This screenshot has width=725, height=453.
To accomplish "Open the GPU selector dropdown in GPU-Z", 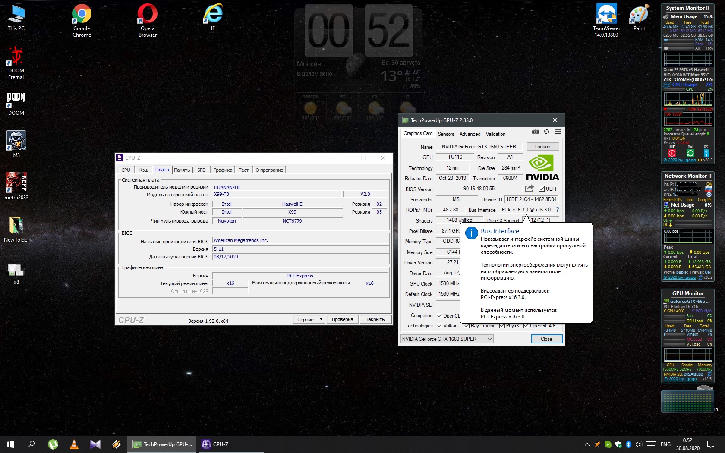I will (x=447, y=339).
